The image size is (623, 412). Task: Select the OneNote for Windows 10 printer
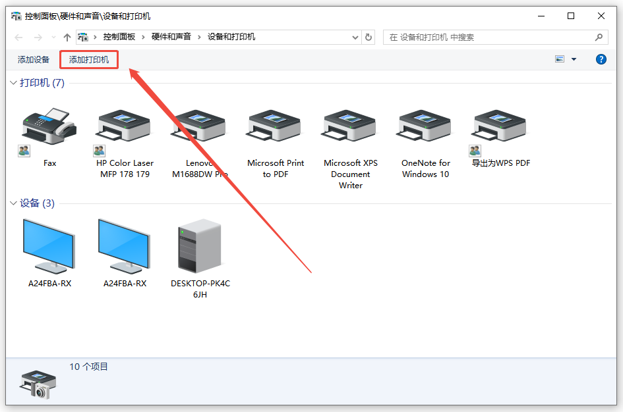click(425, 144)
